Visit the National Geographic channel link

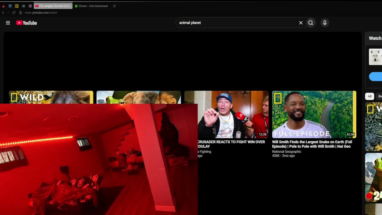(286, 152)
